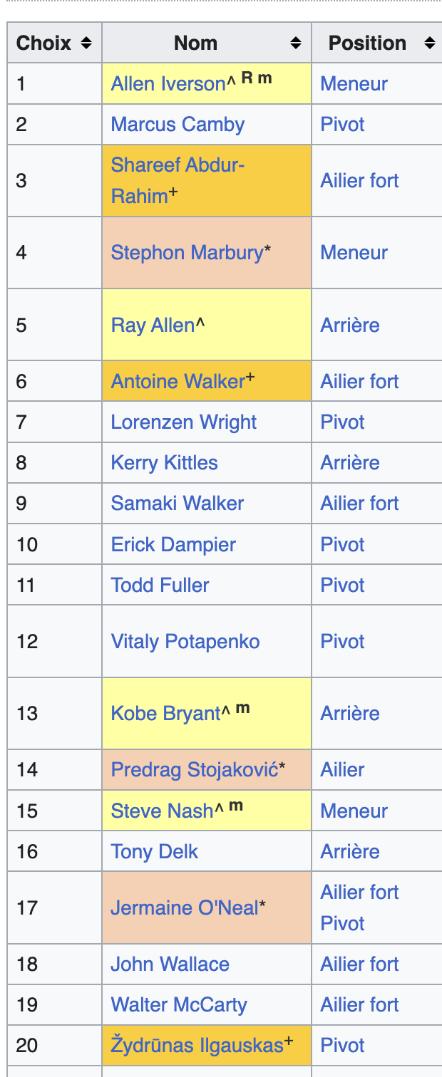Follow the Marcus Camby link
The height and width of the screenshot is (1077, 442).
pyautogui.click(x=178, y=125)
